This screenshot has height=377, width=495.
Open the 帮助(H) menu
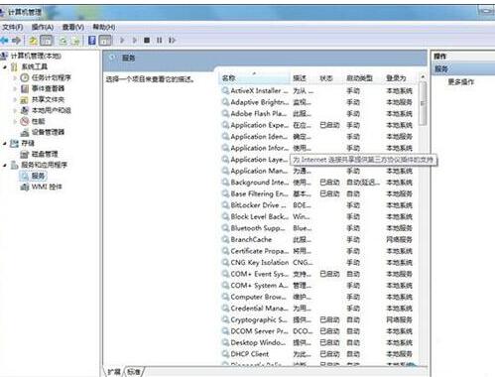click(x=104, y=27)
